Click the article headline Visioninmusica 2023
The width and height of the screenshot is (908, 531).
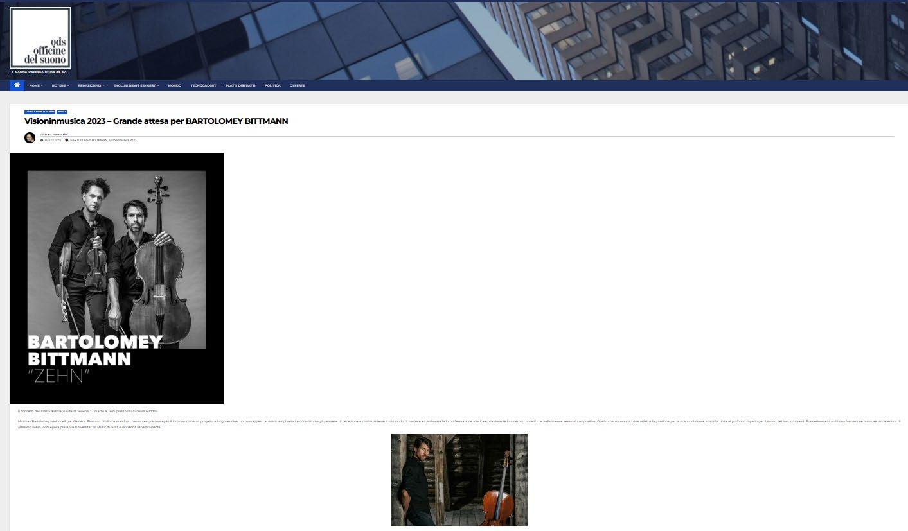tap(156, 121)
